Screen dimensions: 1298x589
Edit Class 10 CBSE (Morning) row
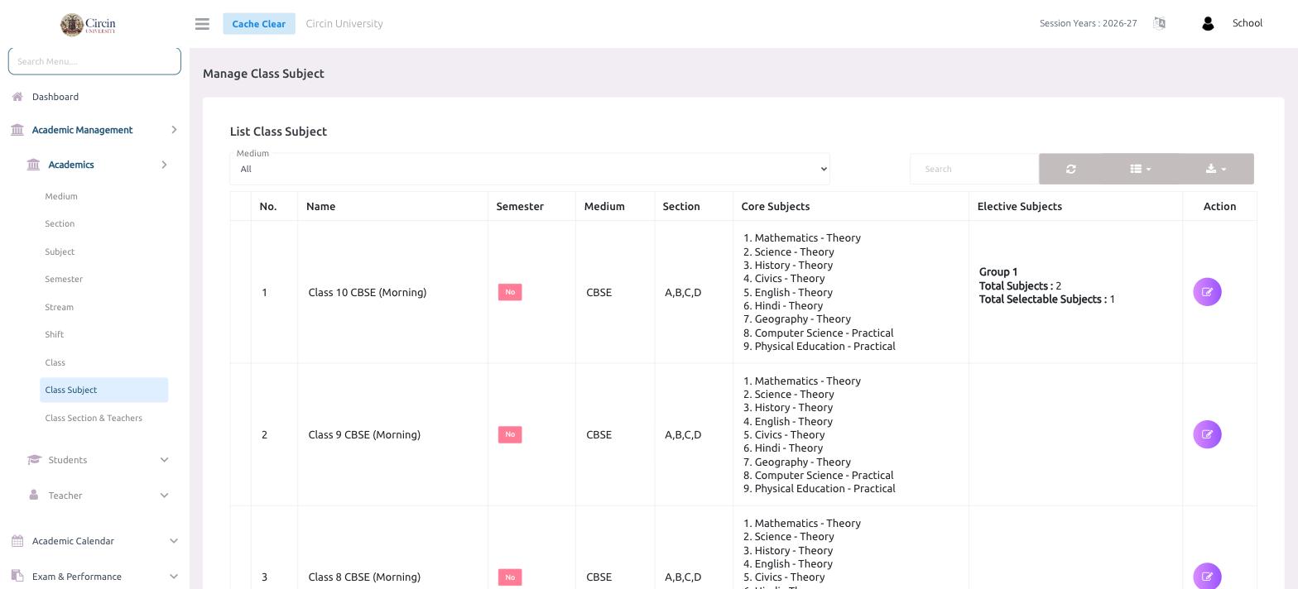1207,292
